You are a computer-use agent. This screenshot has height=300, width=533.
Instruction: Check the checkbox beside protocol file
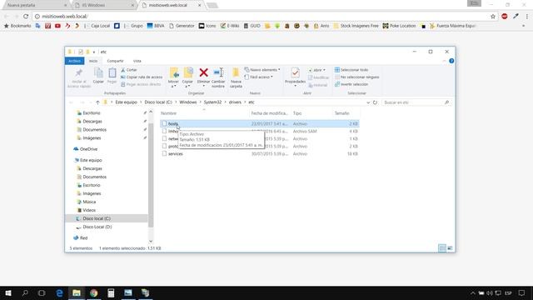click(164, 147)
